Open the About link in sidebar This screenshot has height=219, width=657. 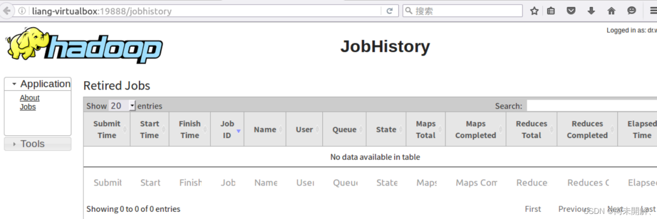click(30, 98)
